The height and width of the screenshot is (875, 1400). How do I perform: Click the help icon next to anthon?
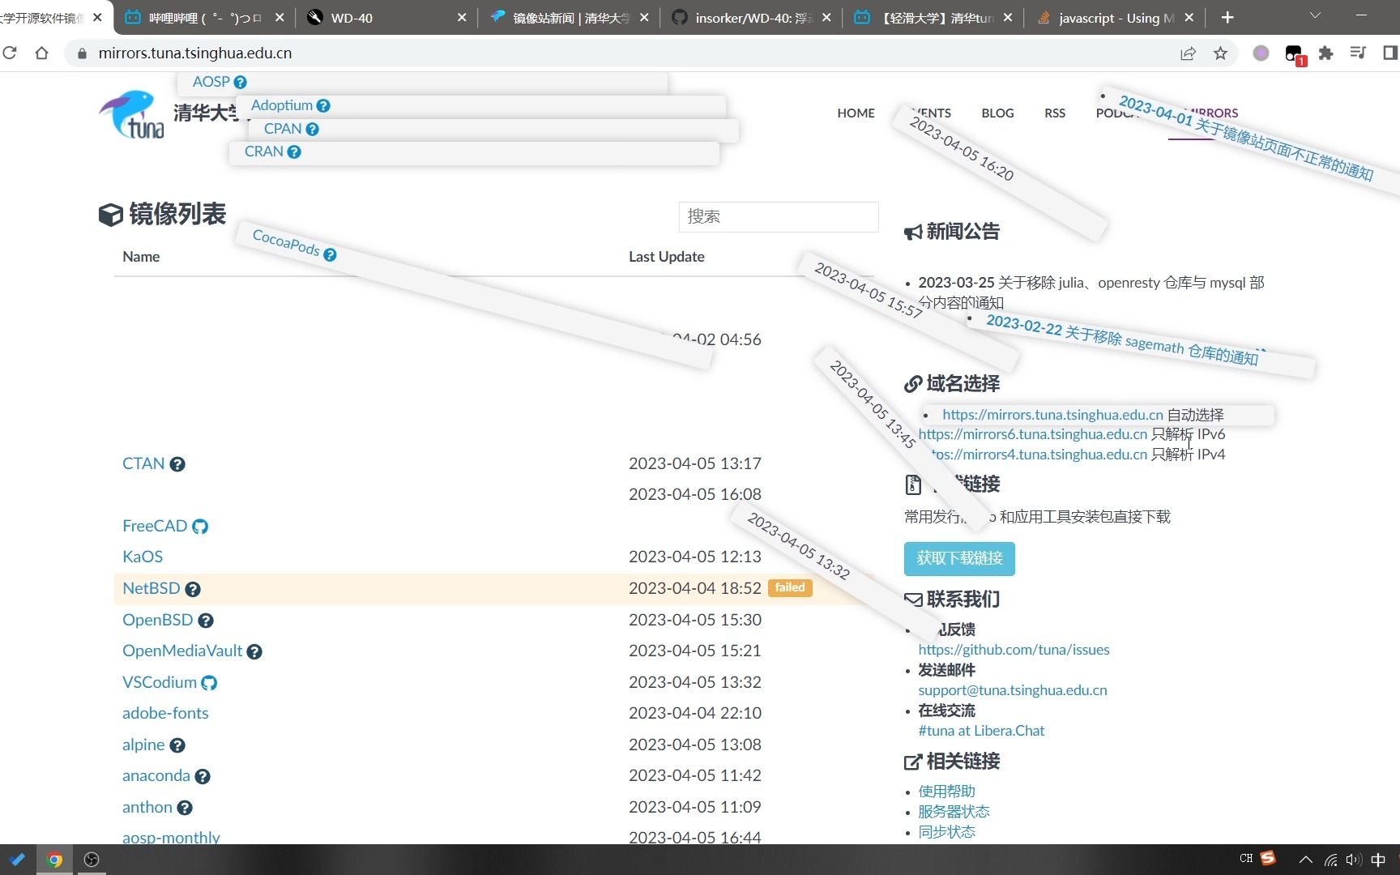[185, 808]
